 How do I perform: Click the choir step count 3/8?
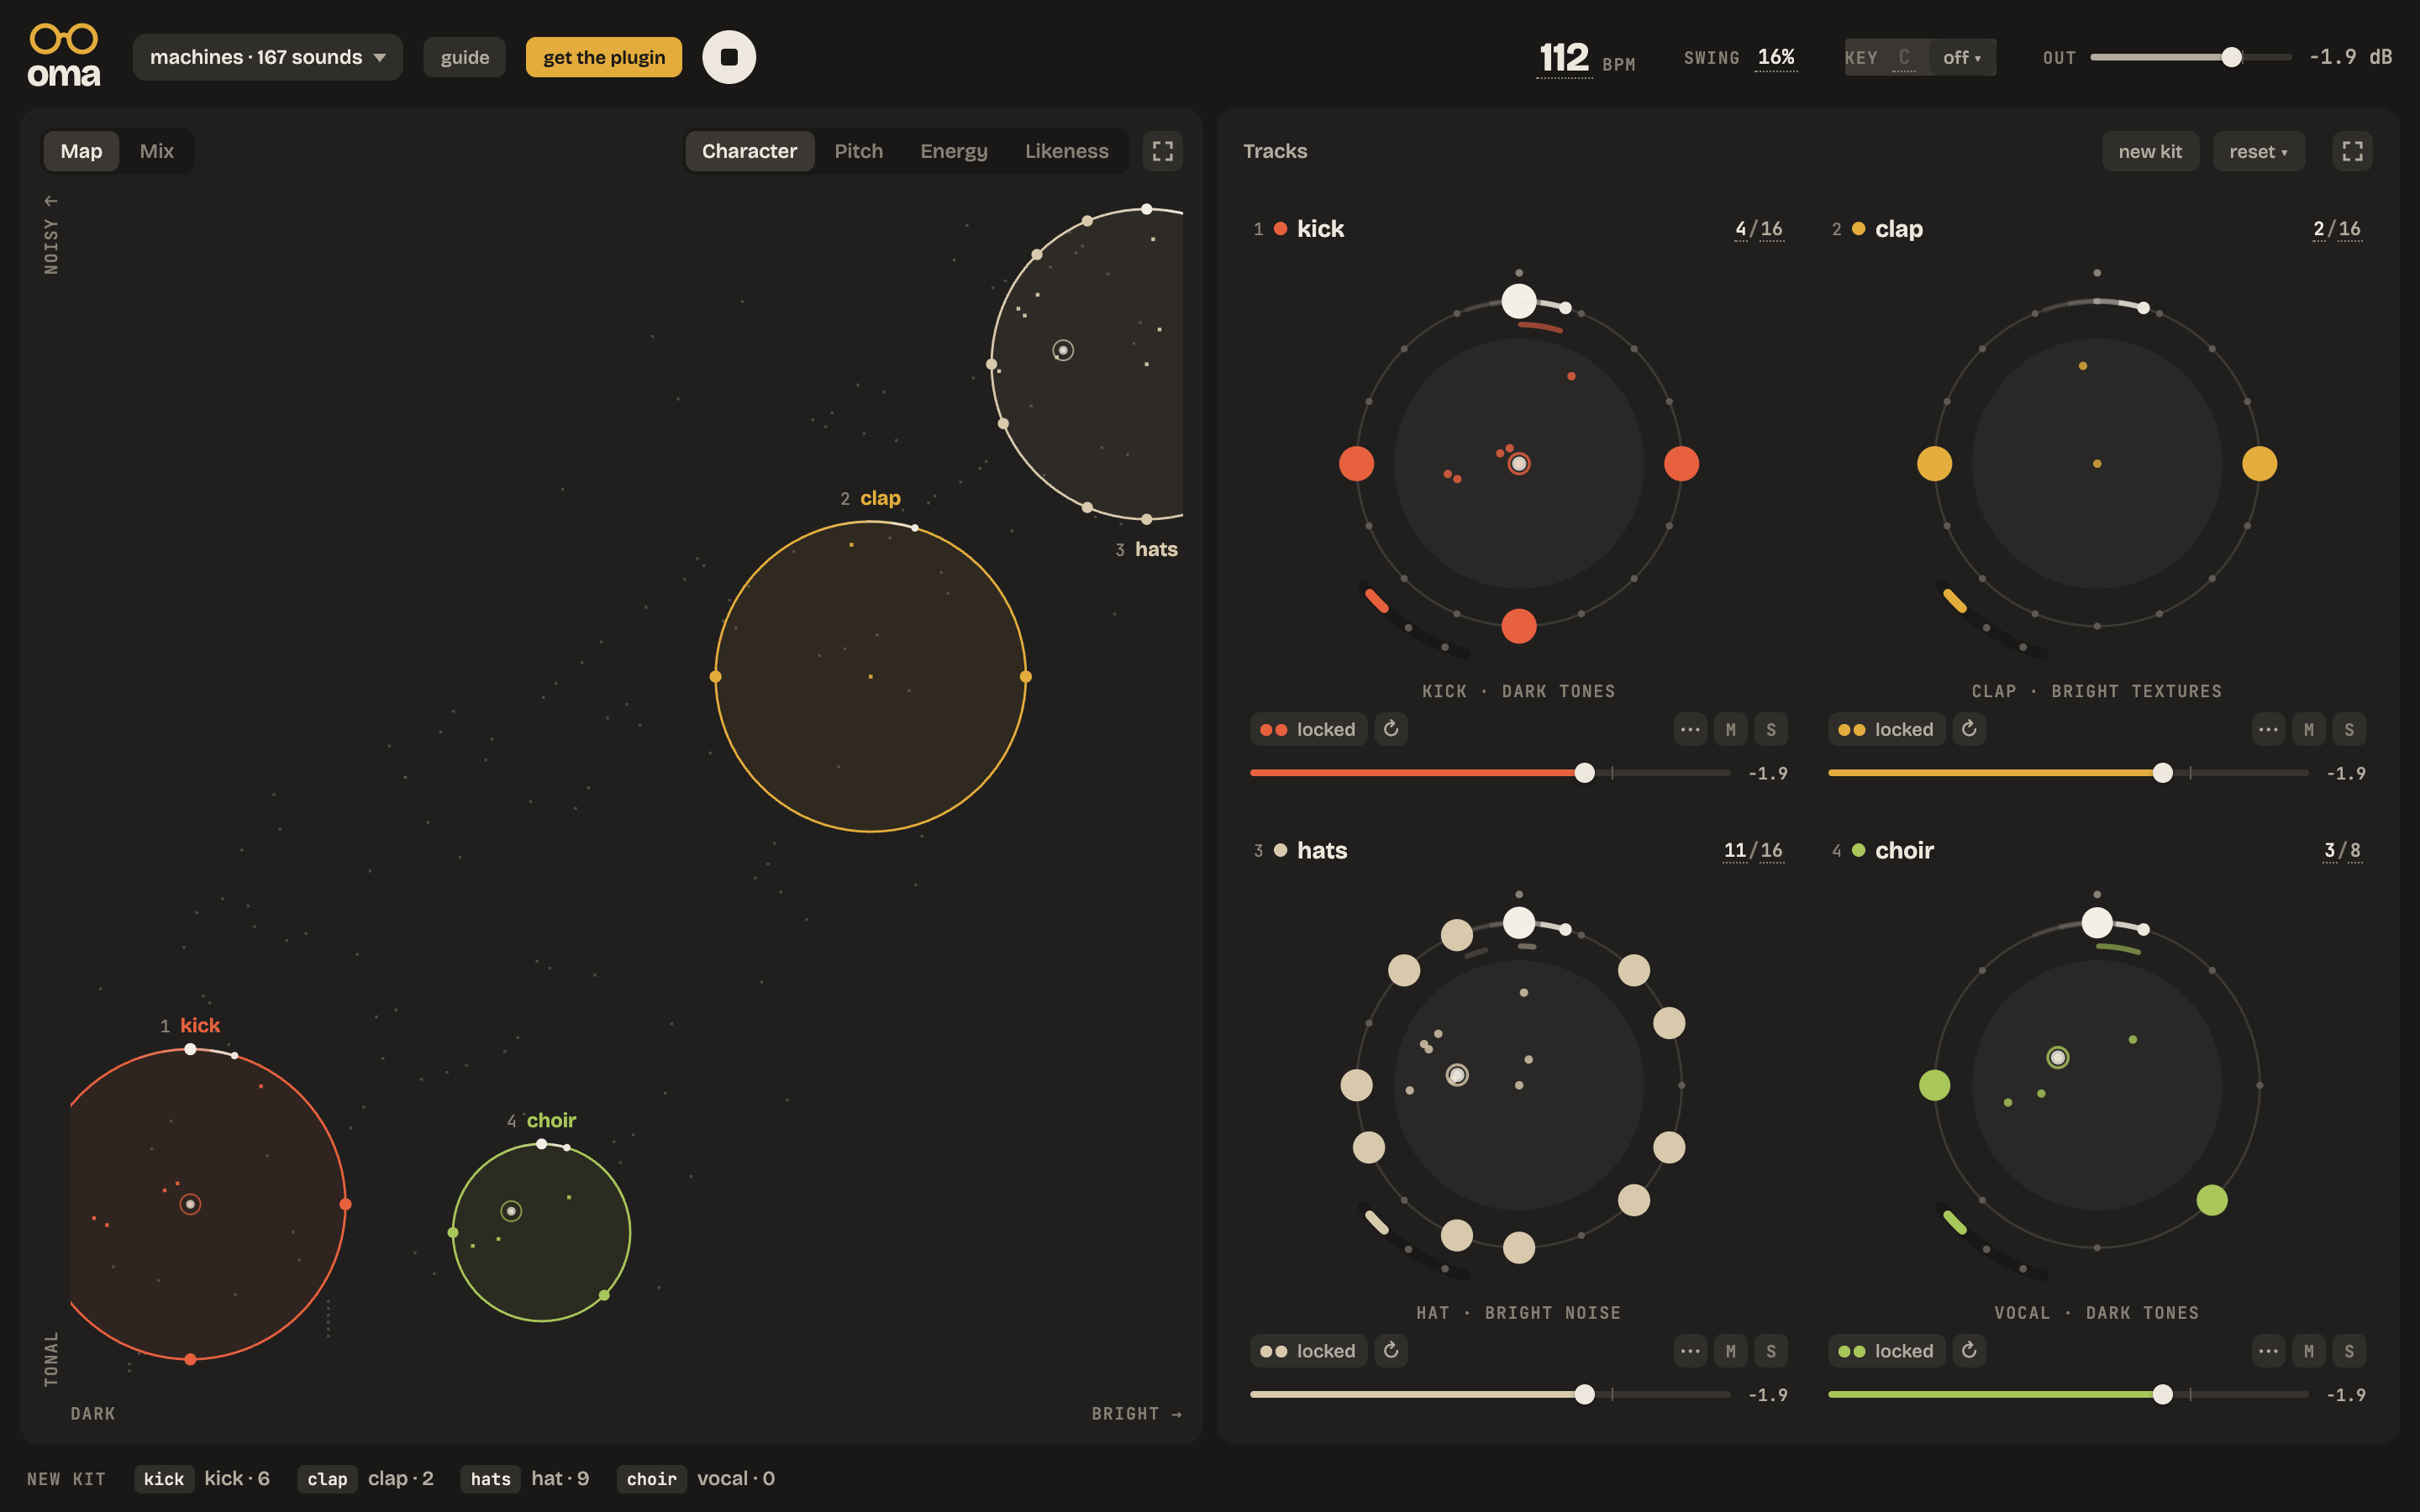pos(2342,850)
